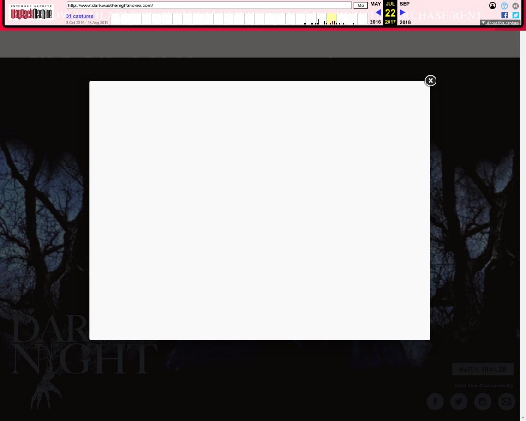
Task: Focus the Wayback URL input field
Action: point(209,6)
